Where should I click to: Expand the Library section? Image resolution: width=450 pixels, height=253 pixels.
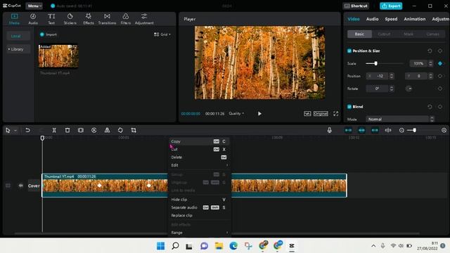pyautogui.click(x=18, y=49)
